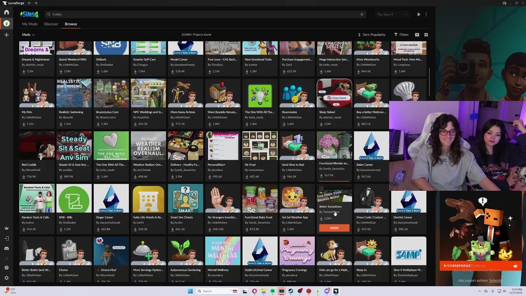Image resolution: width=526 pixels, height=296 pixels.
Task: Click the sign-in icon in sidebar
Action: [6, 238]
